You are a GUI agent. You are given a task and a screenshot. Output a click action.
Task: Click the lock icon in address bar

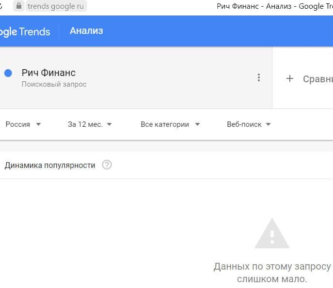(x=19, y=6)
